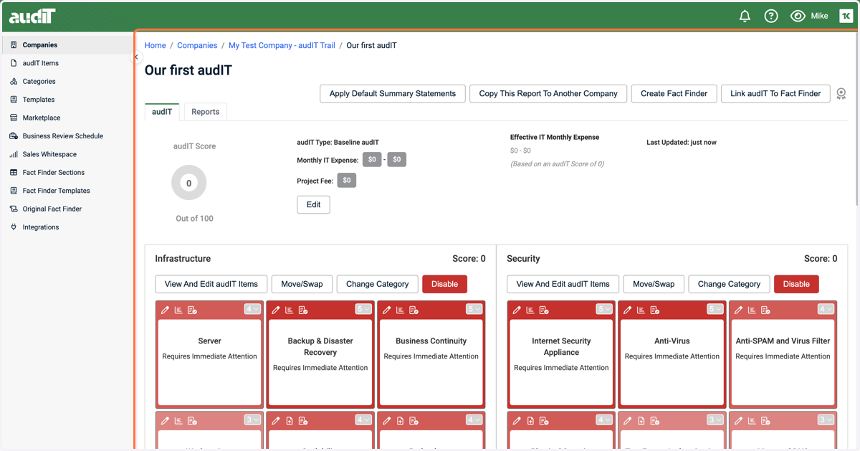The image size is (860, 451).
Task: Click Link audIT To Fact Finder button
Action: [x=775, y=93]
